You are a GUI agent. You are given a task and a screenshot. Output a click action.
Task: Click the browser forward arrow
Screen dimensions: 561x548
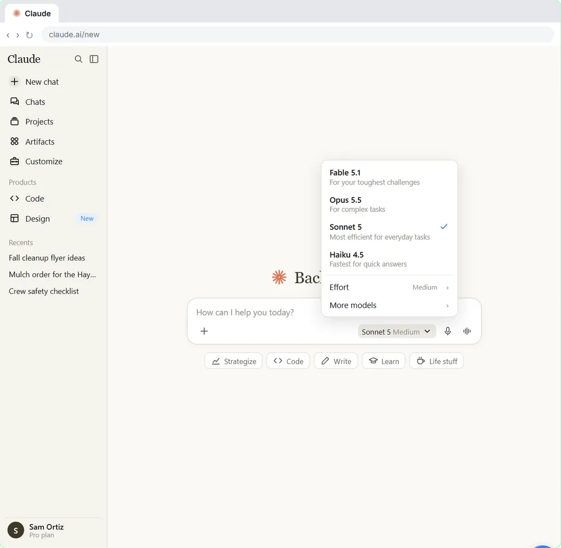coord(18,35)
